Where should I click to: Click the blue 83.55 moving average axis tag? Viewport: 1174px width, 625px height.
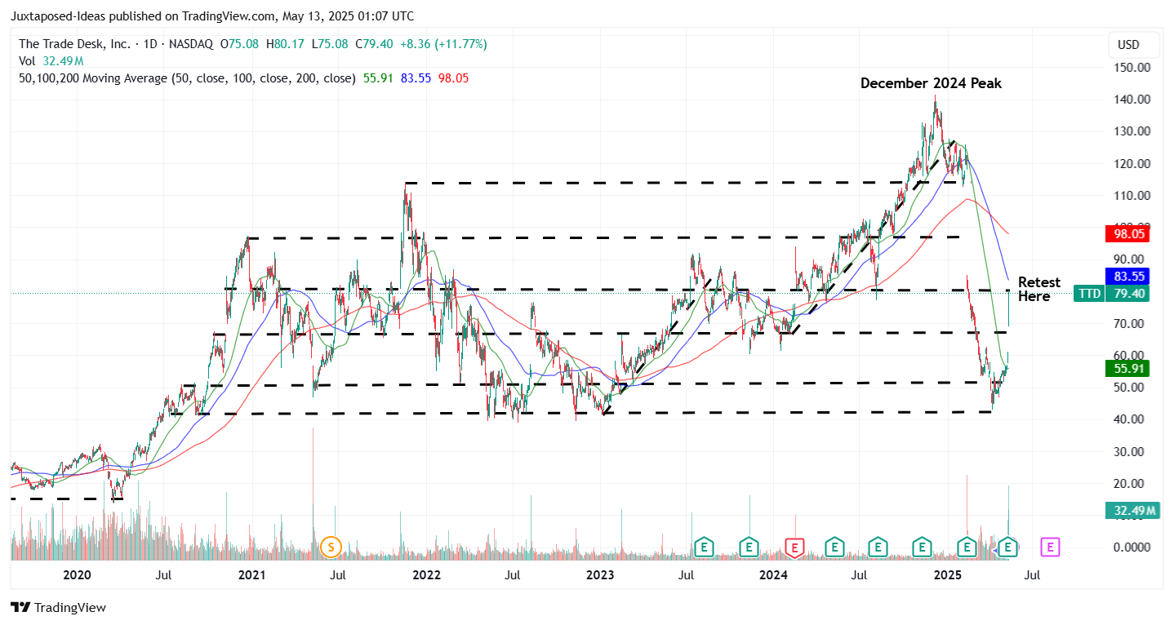point(1127,276)
